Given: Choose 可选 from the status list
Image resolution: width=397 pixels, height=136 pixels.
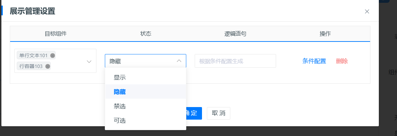Looking at the screenshot, I should click(x=146, y=121).
